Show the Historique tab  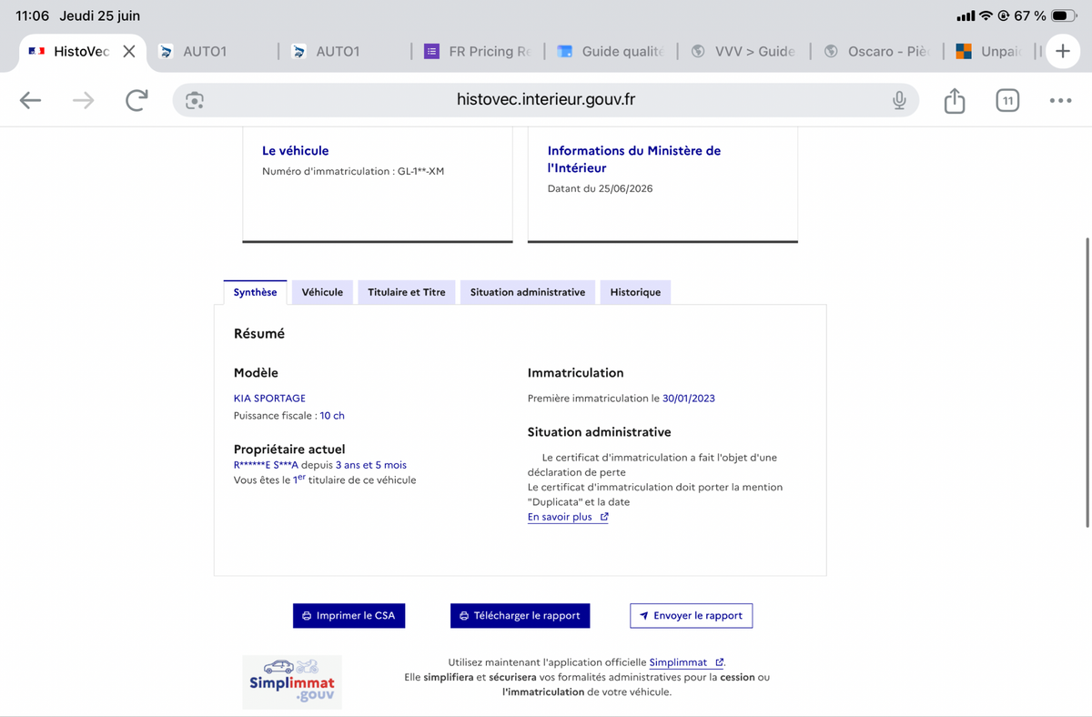pyautogui.click(x=635, y=292)
